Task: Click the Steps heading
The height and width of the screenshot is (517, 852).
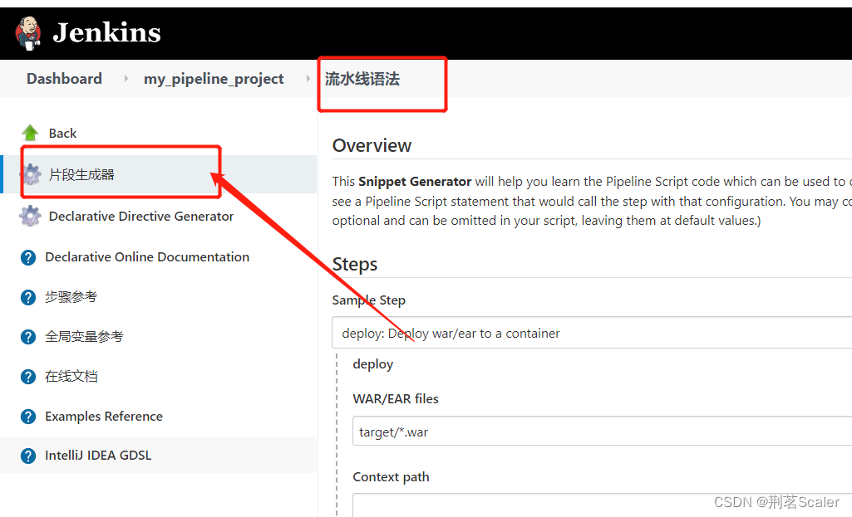Action: [x=355, y=264]
